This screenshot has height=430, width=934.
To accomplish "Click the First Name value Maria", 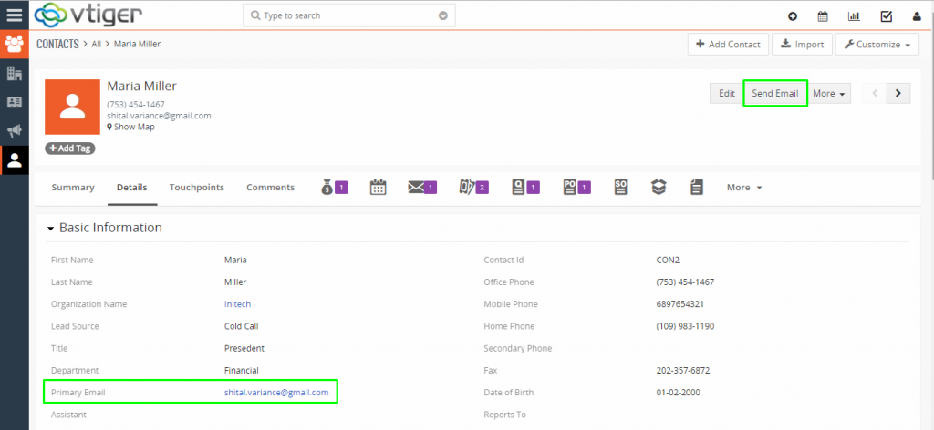I will coord(235,260).
